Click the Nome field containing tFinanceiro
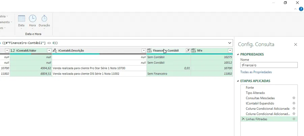The height and width of the screenshot is (136, 304). (269, 65)
